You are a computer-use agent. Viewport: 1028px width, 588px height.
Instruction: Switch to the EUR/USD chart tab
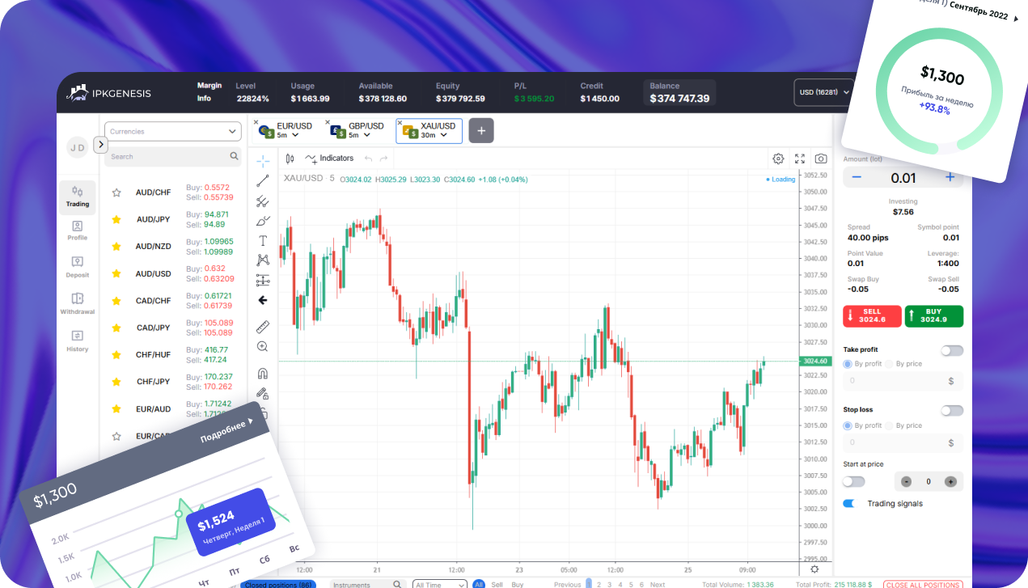coord(286,130)
